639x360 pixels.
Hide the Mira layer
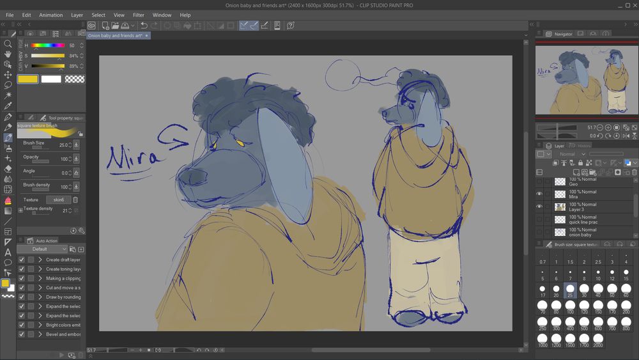pos(539,194)
